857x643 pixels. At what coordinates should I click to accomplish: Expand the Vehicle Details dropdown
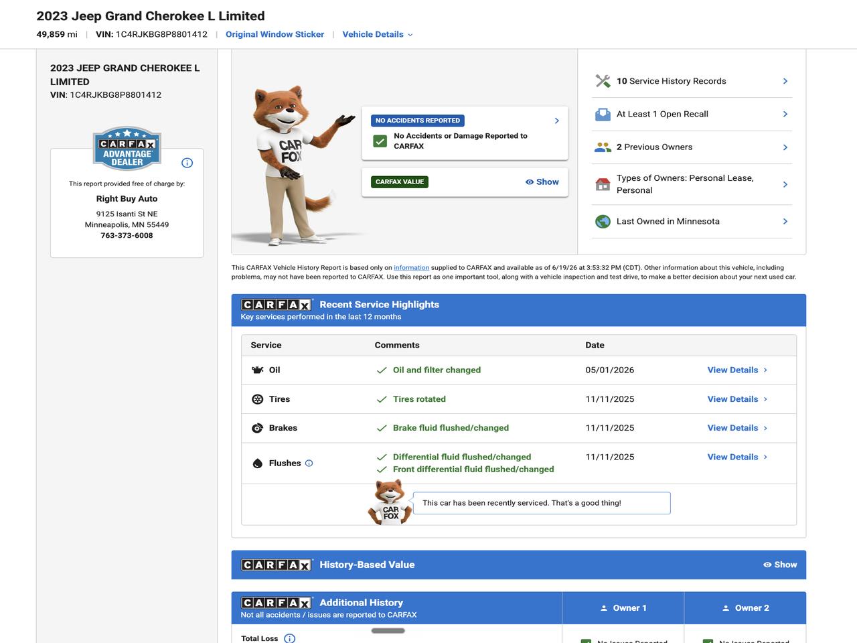tap(378, 34)
